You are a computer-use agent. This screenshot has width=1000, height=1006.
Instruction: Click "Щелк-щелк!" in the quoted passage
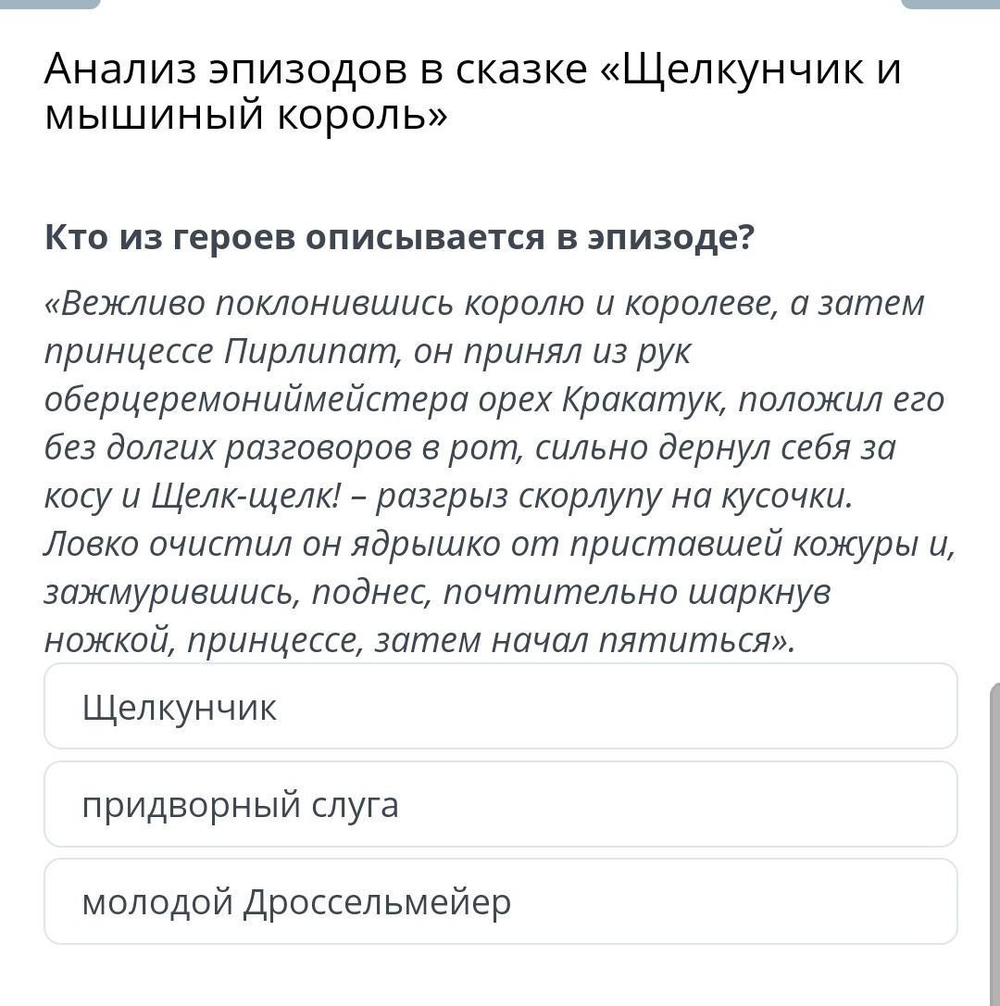click(246, 496)
